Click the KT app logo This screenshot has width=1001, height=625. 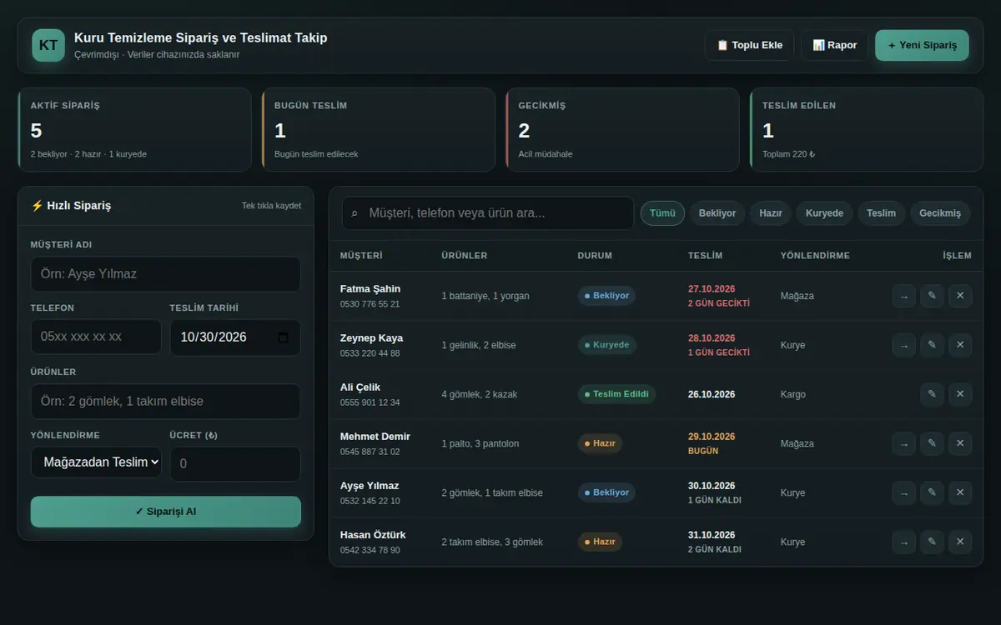tap(48, 46)
